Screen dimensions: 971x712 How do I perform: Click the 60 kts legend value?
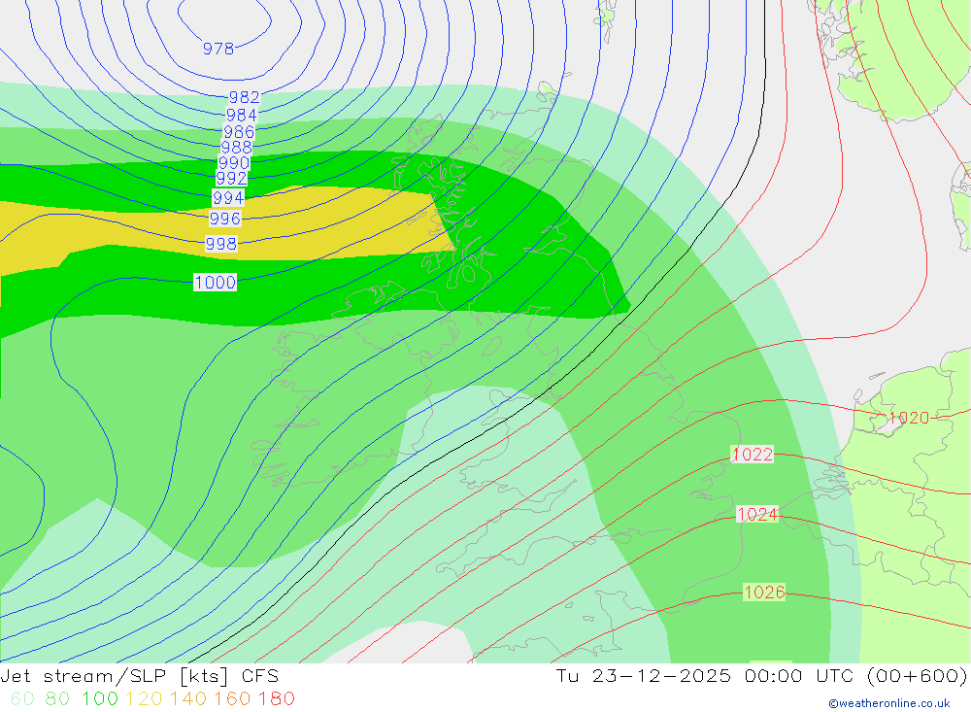[23, 698]
